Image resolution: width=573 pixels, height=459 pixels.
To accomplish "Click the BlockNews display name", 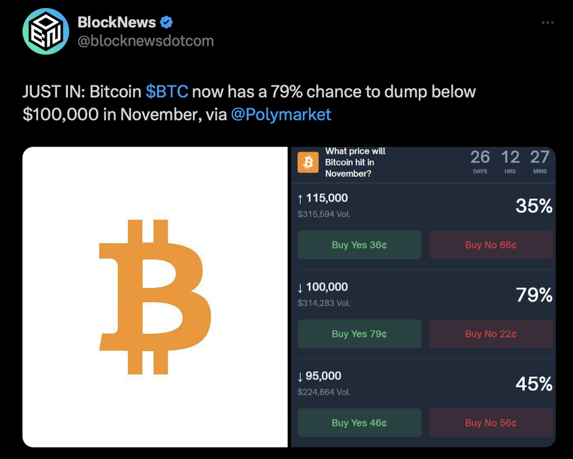I will 116,23.
